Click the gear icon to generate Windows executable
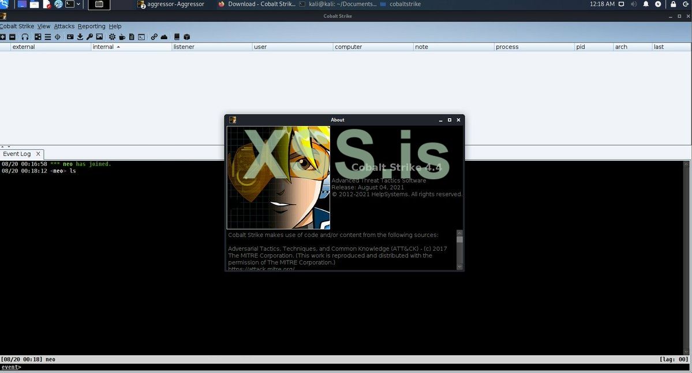The width and height of the screenshot is (692, 373). tap(112, 37)
